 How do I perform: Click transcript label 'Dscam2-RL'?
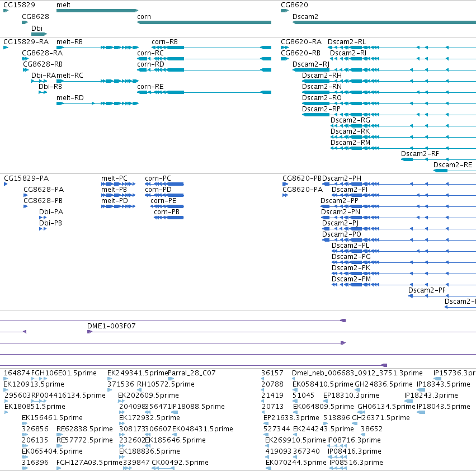(x=347, y=41)
